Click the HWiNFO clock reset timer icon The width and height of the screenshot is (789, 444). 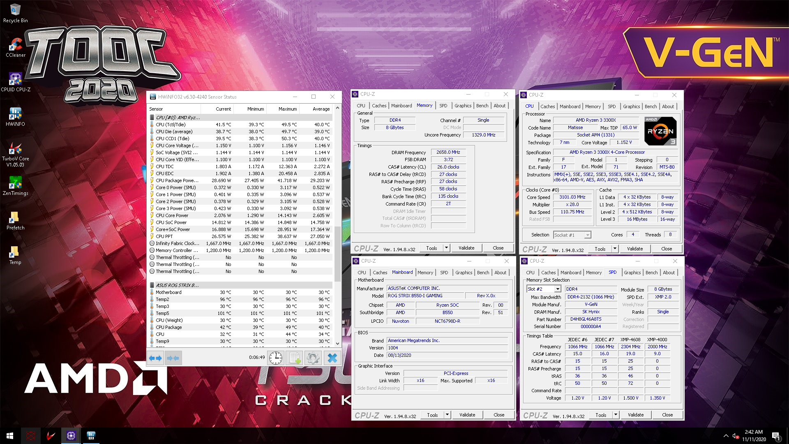pos(275,358)
